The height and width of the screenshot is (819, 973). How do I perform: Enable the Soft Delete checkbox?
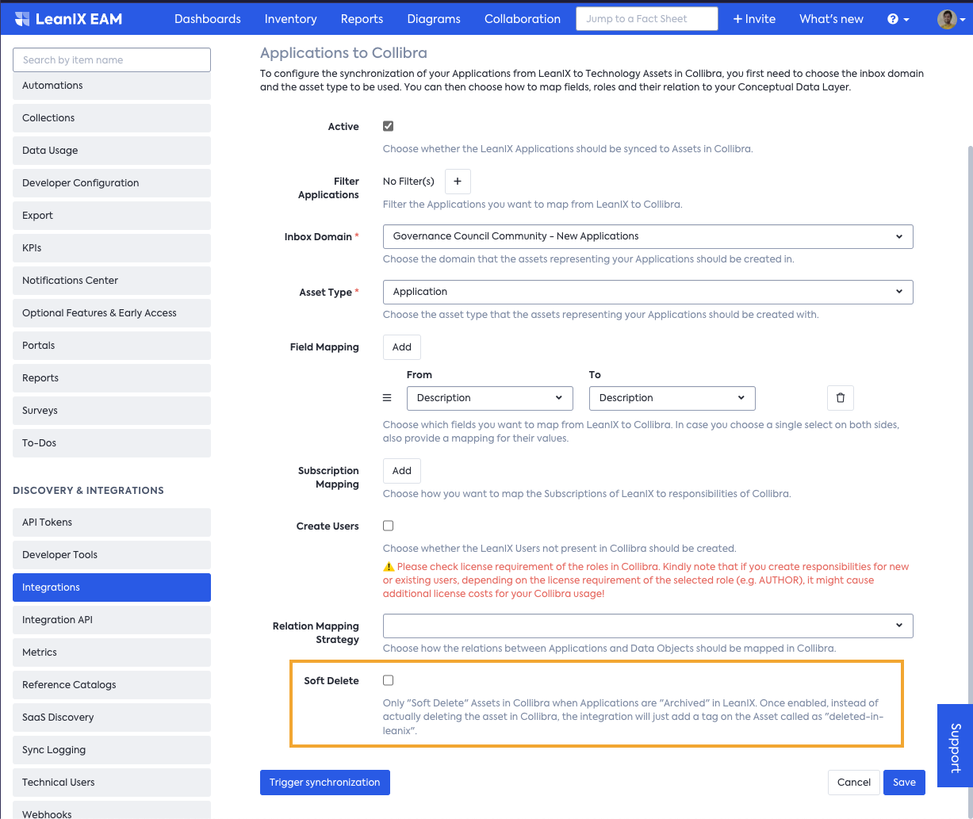pos(388,680)
